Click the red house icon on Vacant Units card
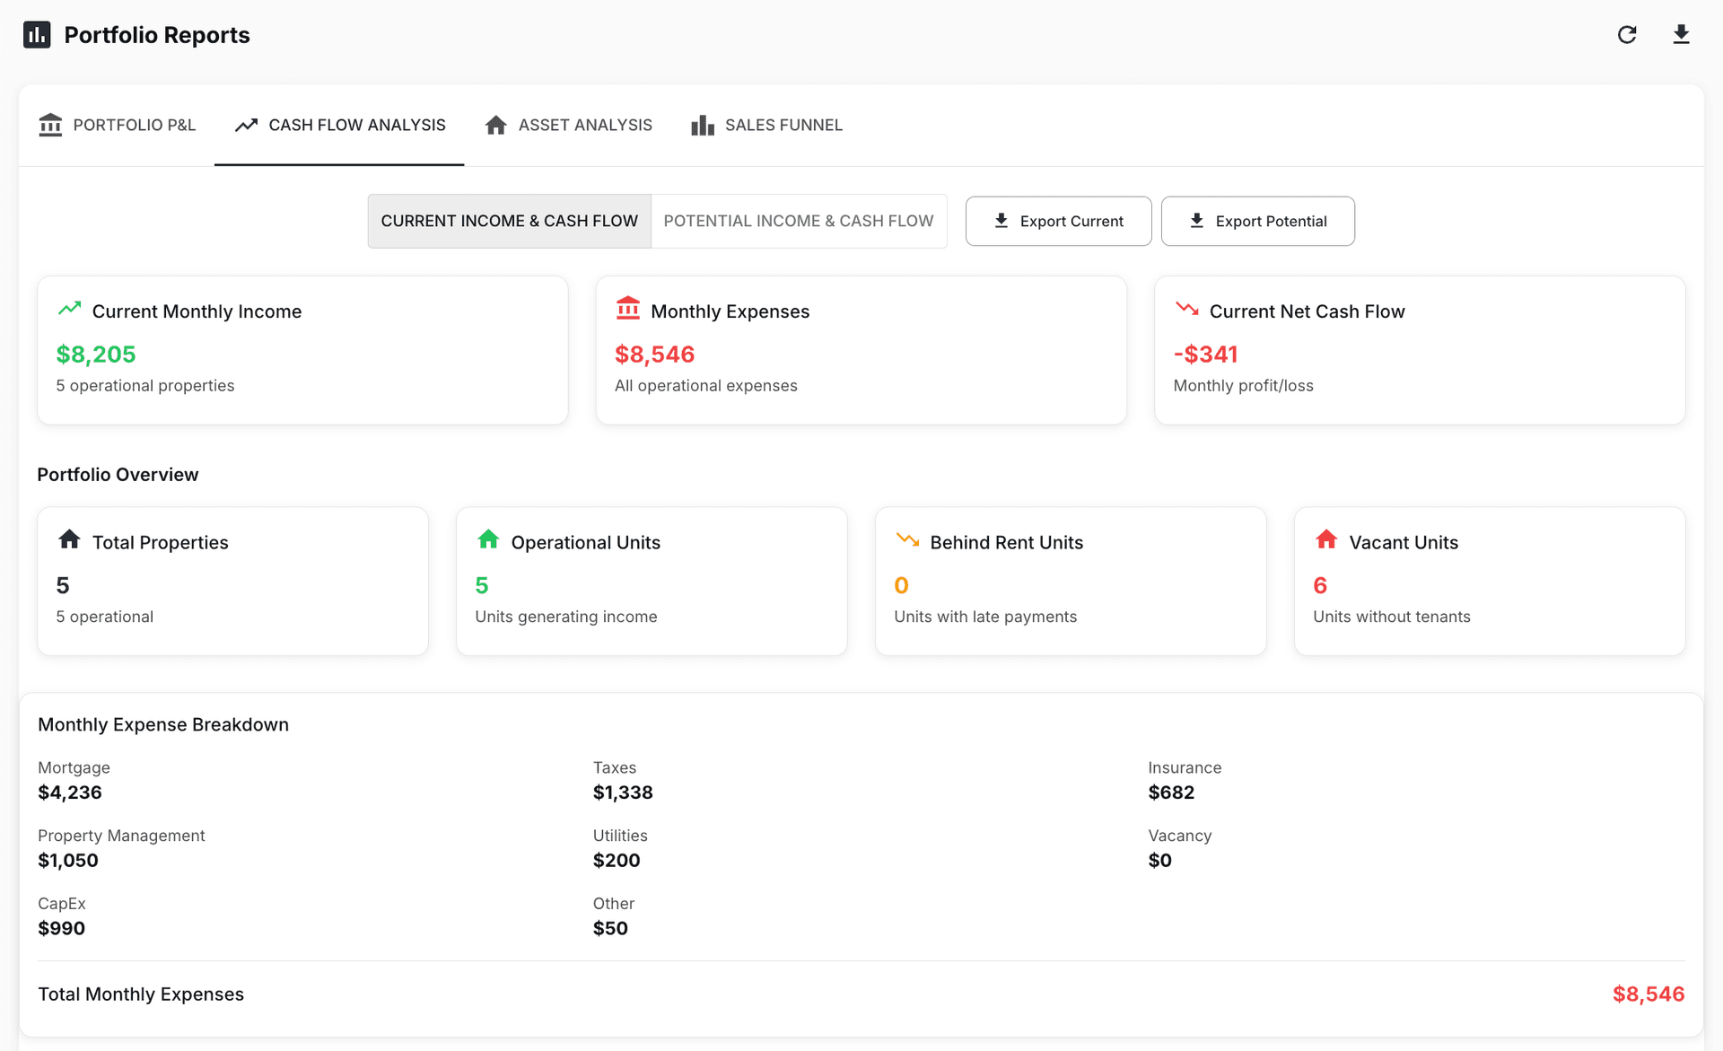Screen dimensions: 1723x1051 click(1326, 539)
